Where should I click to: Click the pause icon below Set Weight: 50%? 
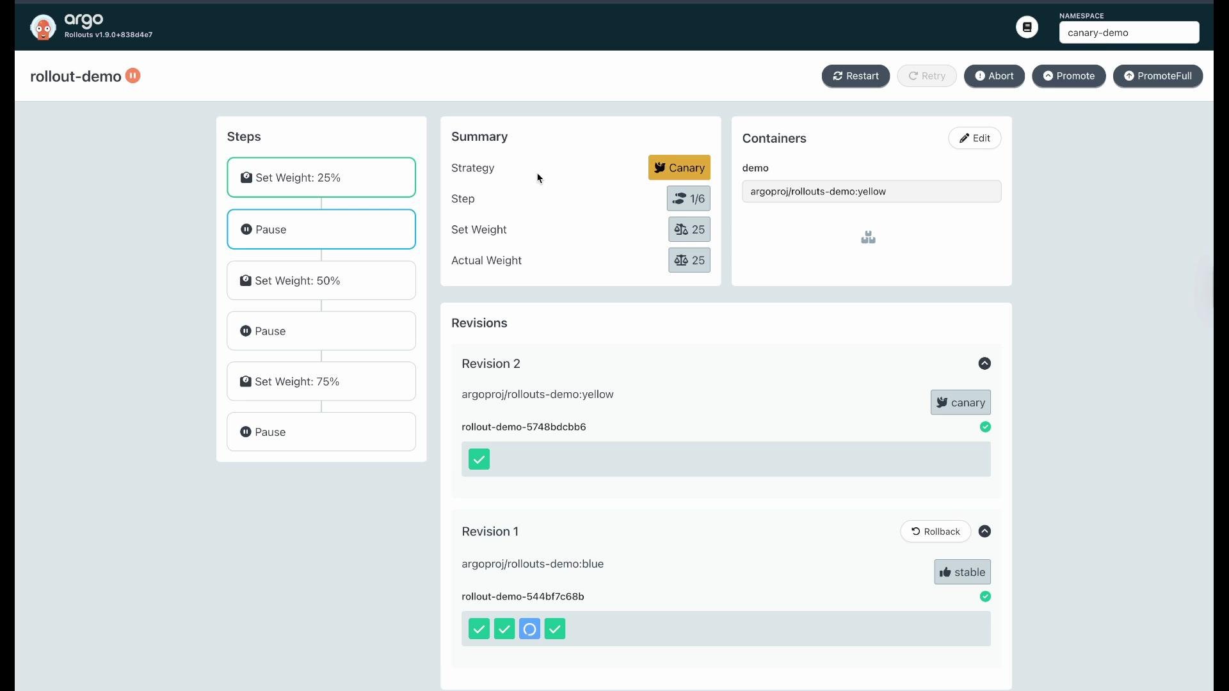point(246,331)
